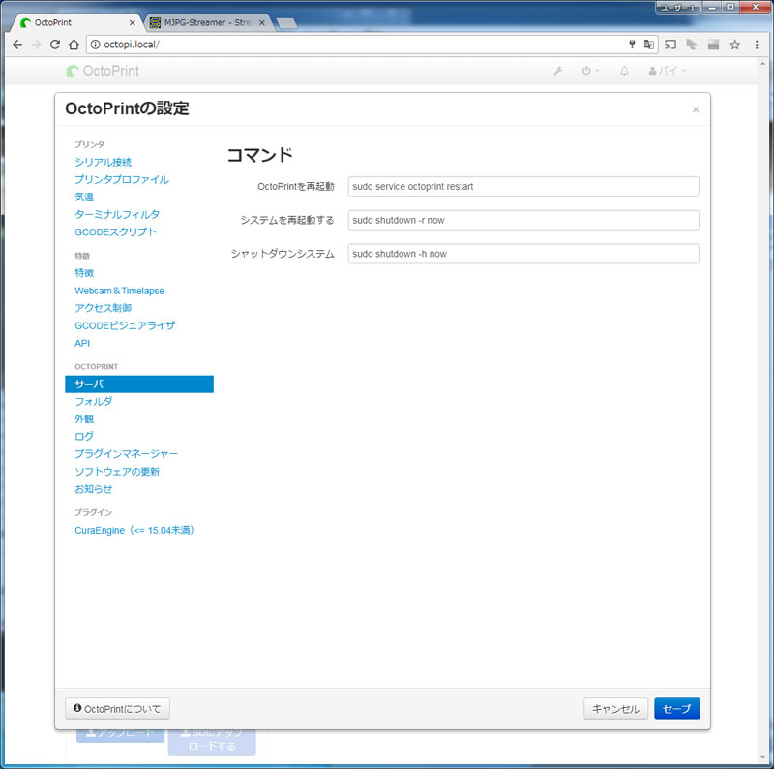Click the browser forward arrow

(x=36, y=45)
